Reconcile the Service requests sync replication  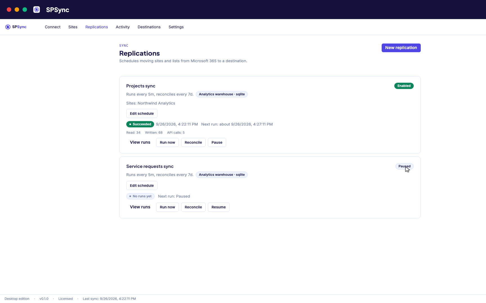[x=193, y=207]
